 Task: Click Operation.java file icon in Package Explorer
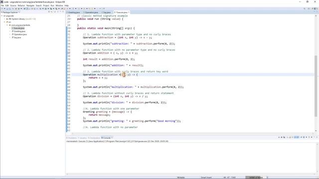point(12,34)
